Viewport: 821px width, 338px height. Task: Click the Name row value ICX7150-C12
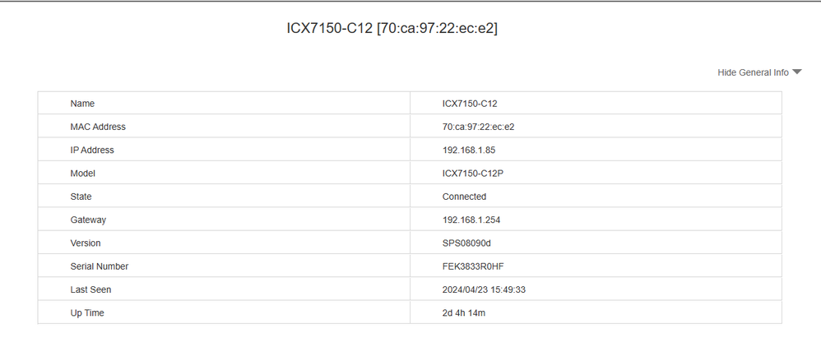point(470,104)
